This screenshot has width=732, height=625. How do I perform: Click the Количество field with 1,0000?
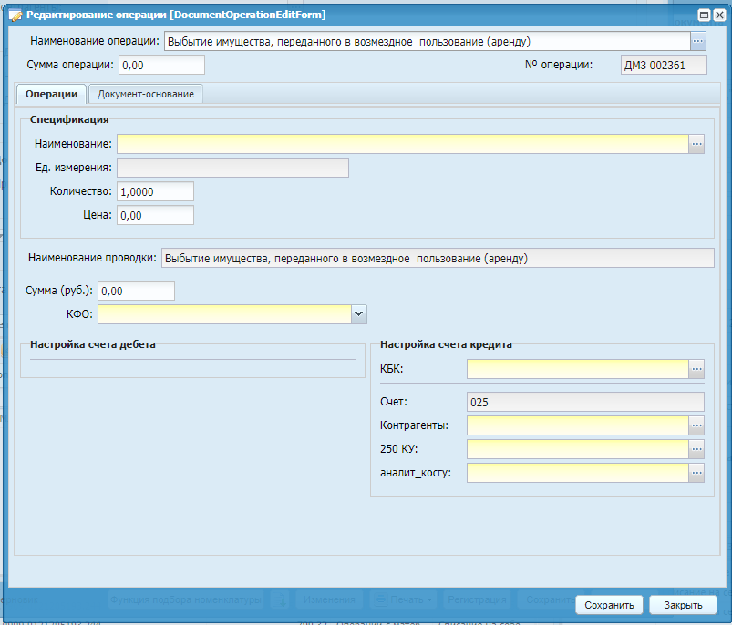156,191
